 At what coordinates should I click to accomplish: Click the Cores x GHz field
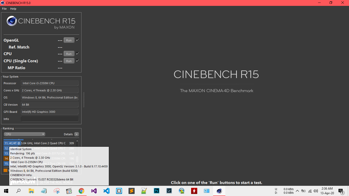[x=50, y=90]
